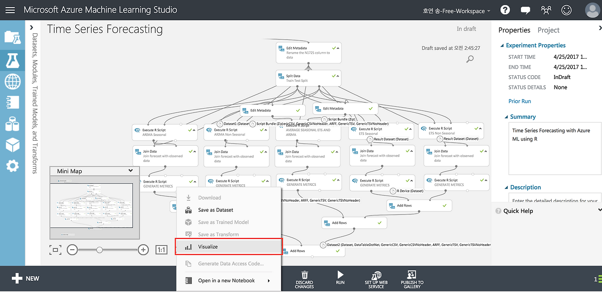The width and height of the screenshot is (602, 292).
Task: Click the NEW plus button
Action: 25,278
